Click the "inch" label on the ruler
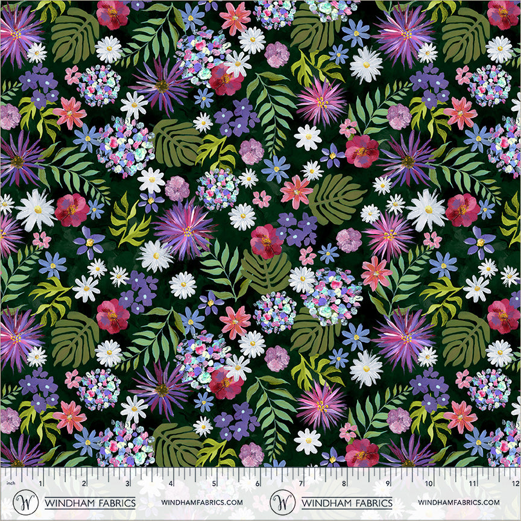The height and width of the screenshot is (521, 521). coord(11,483)
